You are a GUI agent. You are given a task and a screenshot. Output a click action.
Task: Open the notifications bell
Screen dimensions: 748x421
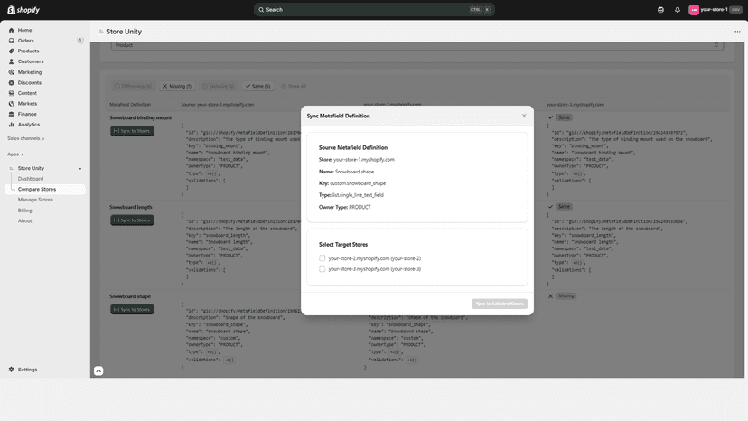677,10
